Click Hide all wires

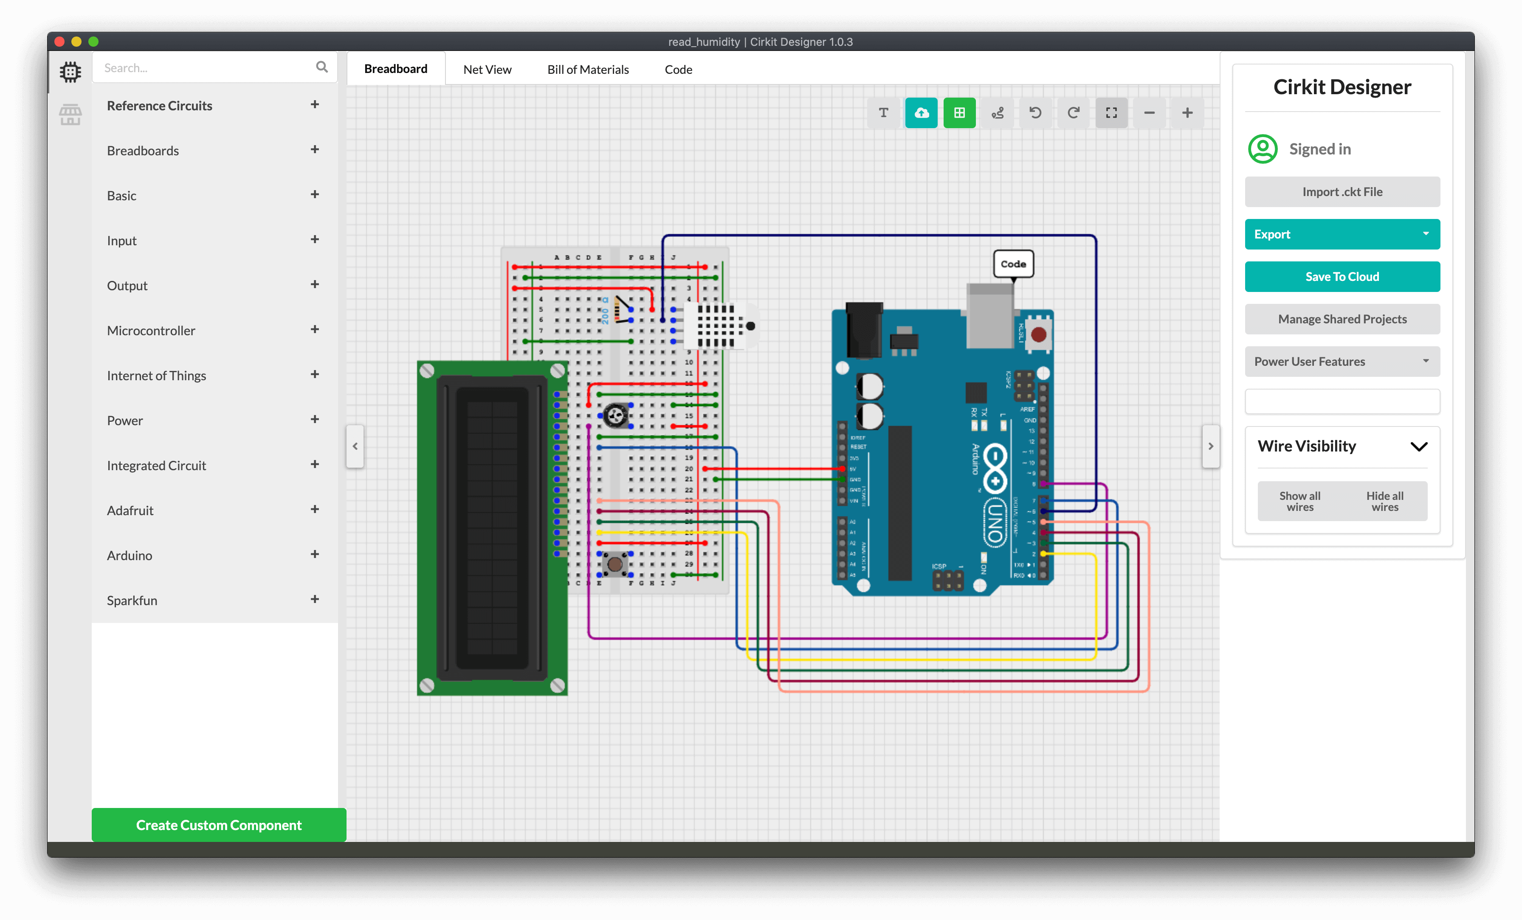pyautogui.click(x=1385, y=501)
